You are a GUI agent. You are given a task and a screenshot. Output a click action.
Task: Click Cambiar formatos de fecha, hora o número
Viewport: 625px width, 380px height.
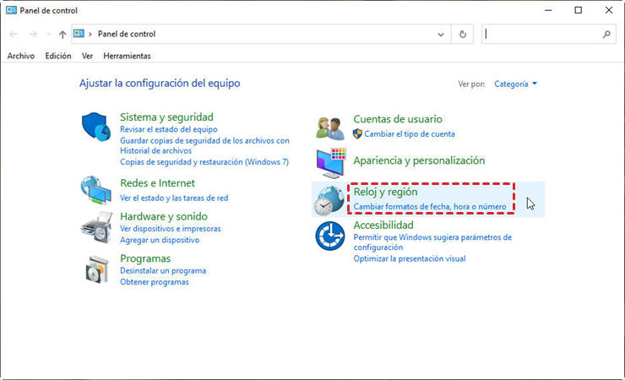click(430, 207)
